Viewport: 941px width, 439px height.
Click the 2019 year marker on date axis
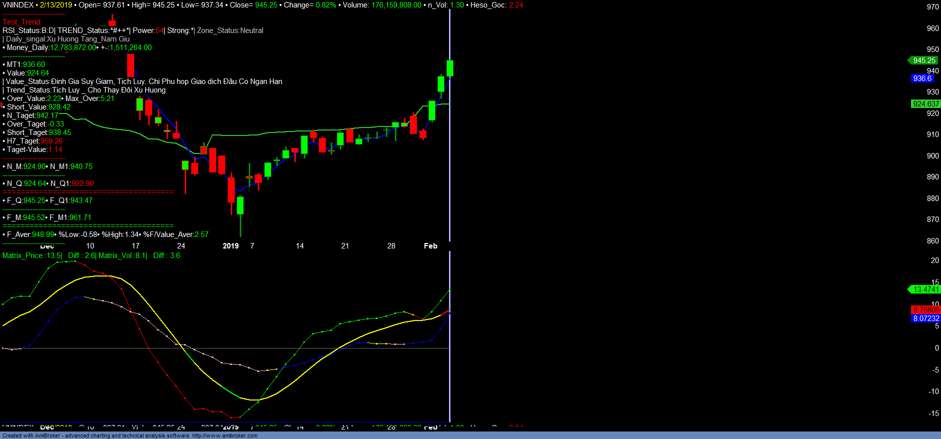[x=230, y=246]
